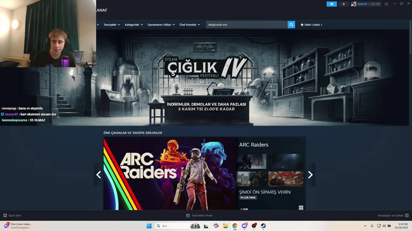Click the AslanAF profile avatar
This screenshot has height=231, width=412.
coord(353,4)
